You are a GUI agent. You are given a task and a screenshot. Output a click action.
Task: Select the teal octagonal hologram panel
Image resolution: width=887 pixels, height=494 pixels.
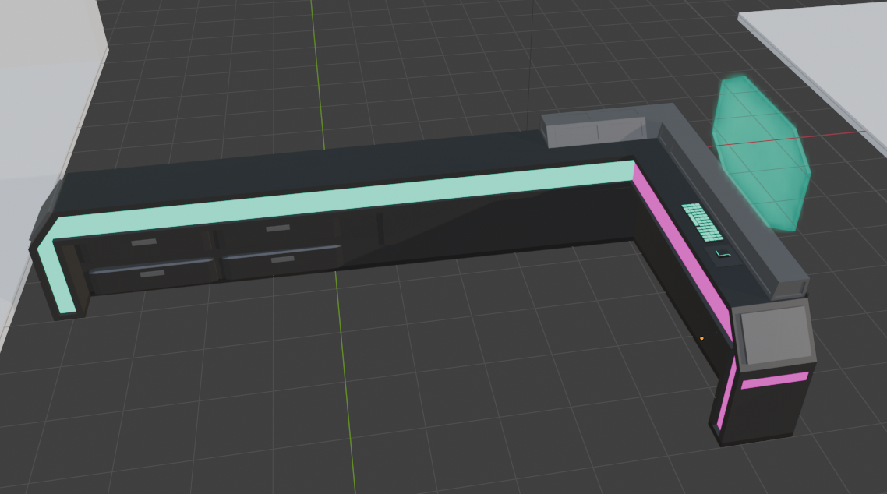[761, 153]
